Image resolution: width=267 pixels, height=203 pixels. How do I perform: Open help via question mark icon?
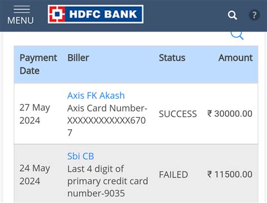pos(255,15)
